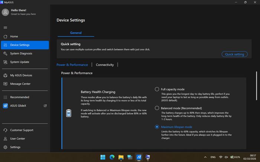Click the vertical scrollbar in Device Settings

coord(256,86)
